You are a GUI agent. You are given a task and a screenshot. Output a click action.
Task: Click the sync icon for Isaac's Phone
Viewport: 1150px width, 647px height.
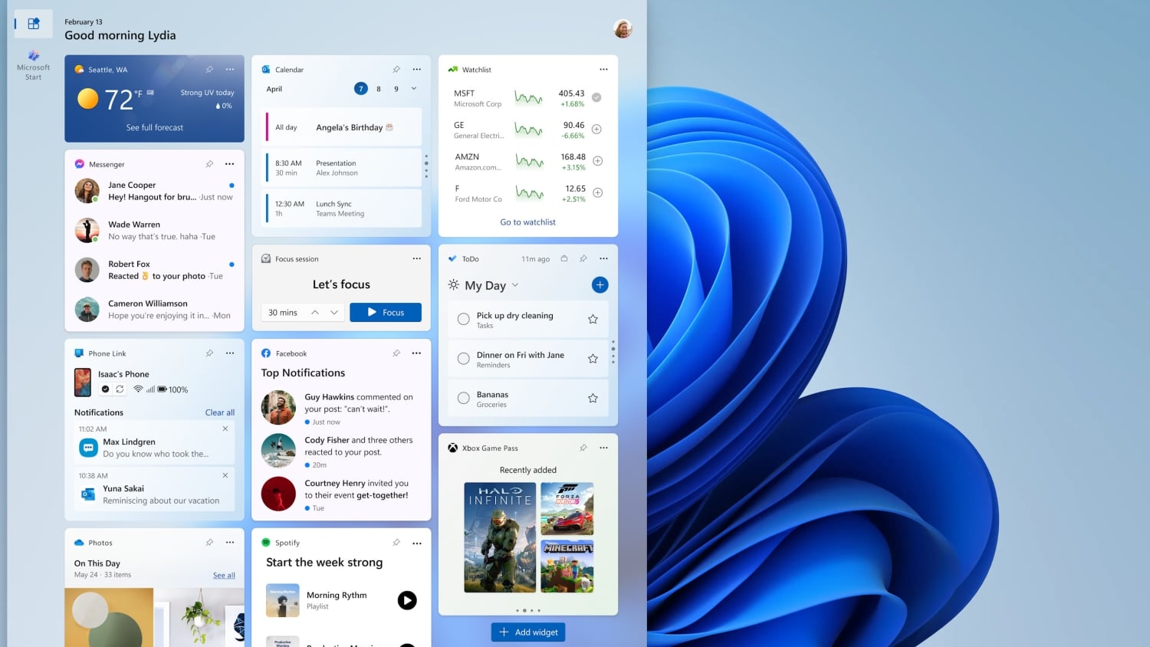[x=120, y=389]
